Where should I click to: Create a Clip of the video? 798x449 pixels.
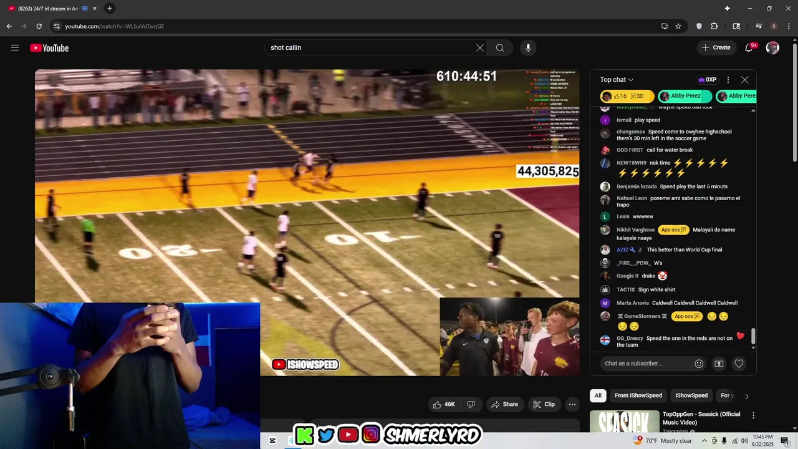[x=544, y=404]
